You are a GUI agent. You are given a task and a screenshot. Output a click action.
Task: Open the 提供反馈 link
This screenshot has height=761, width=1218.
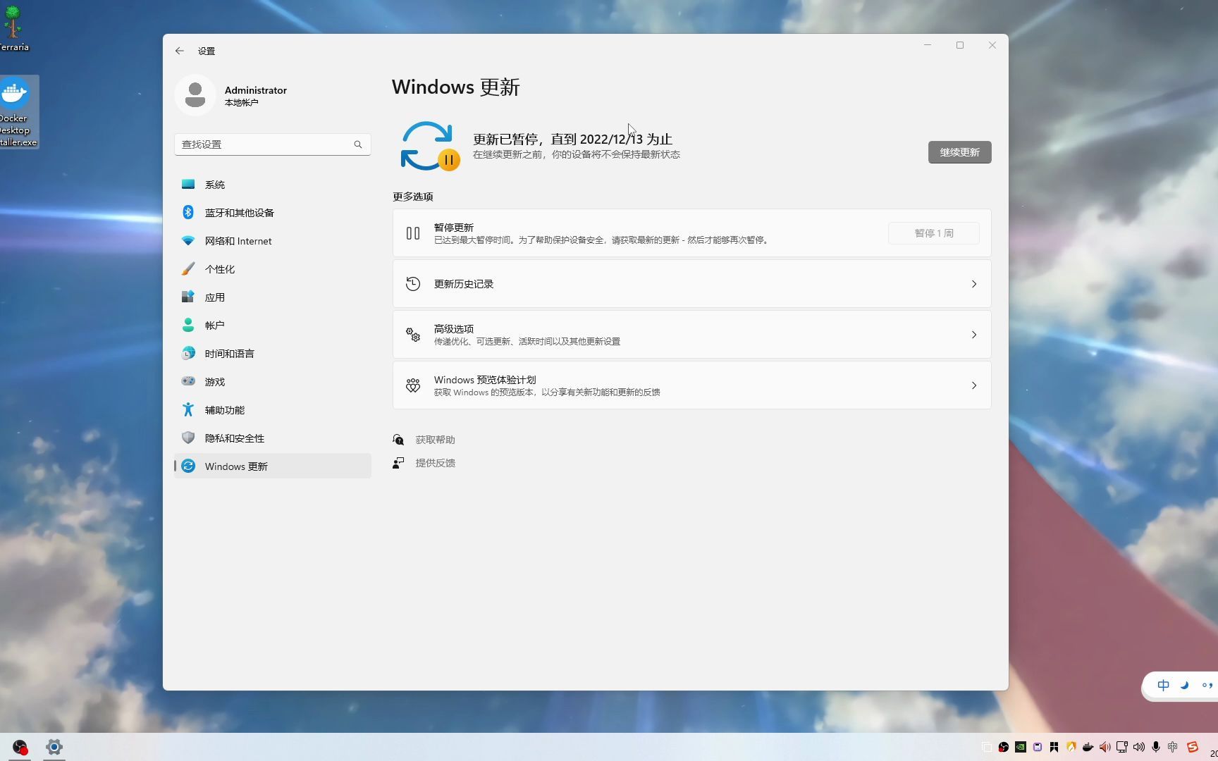tap(435, 463)
